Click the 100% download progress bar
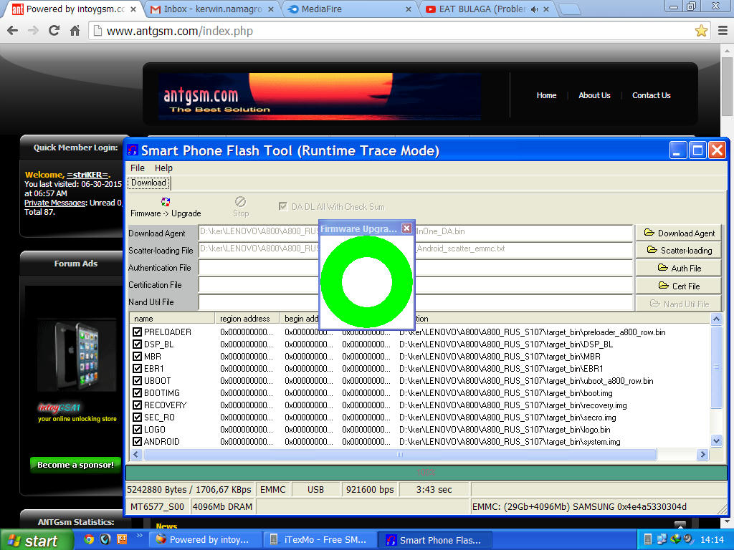Viewport: 734px width, 550px height. pos(426,473)
